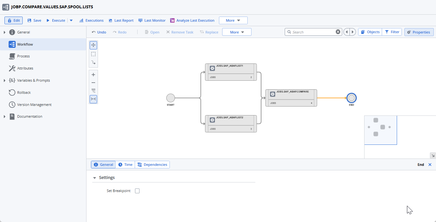Switch to the Dependencies tab
The image size is (436, 222).
[x=152, y=164]
